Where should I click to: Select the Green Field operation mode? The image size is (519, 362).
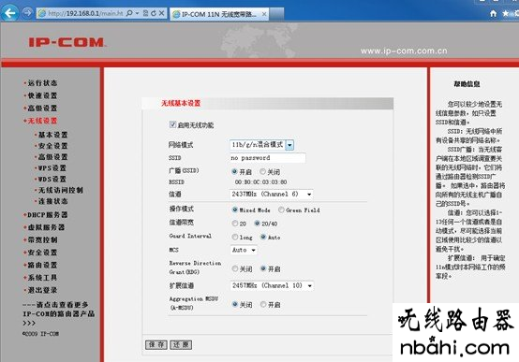pyautogui.click(x=281, y=210)
